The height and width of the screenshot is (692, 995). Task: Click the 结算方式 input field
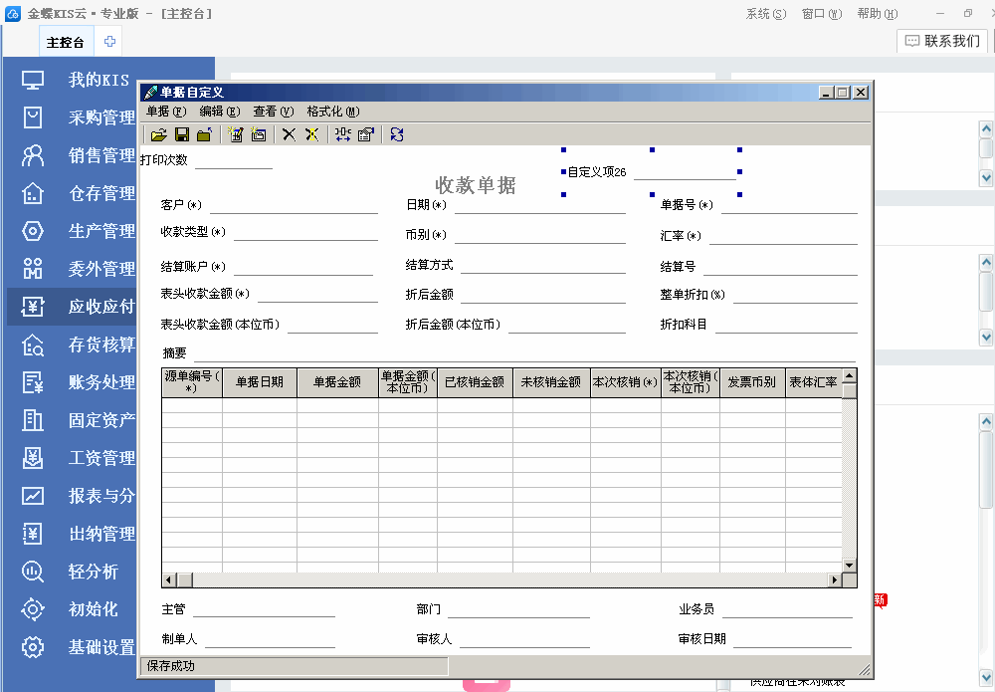coord(543,266)
